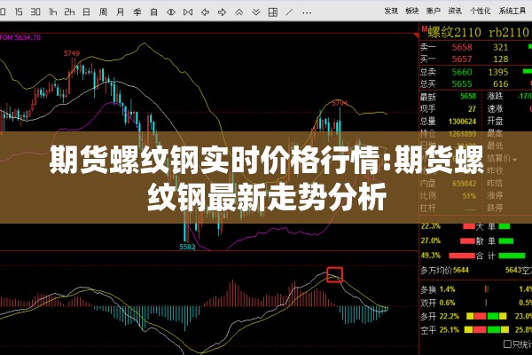Toggle the panel layout icon

pos(273,12)
